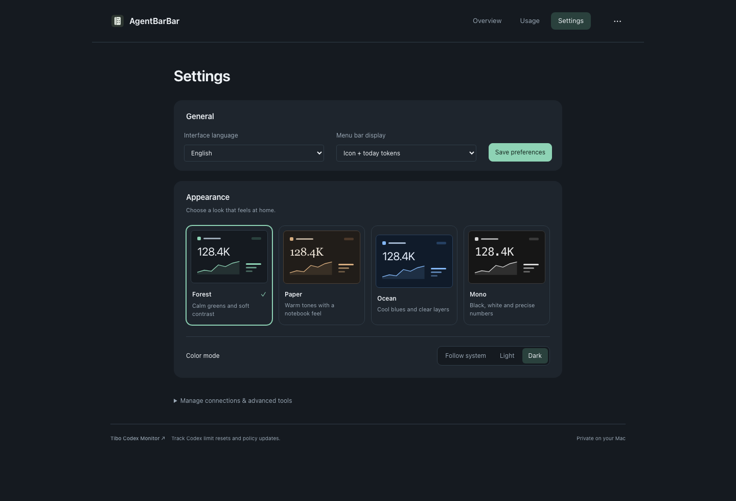This screenshot has width=736, height=501.
Task: Click the 'Interface language' label
Action: point(211,135)
